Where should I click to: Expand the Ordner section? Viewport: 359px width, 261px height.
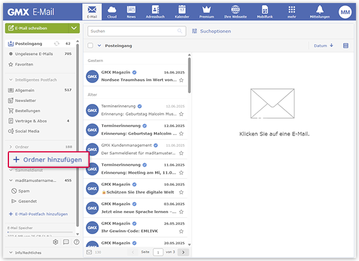11,147
